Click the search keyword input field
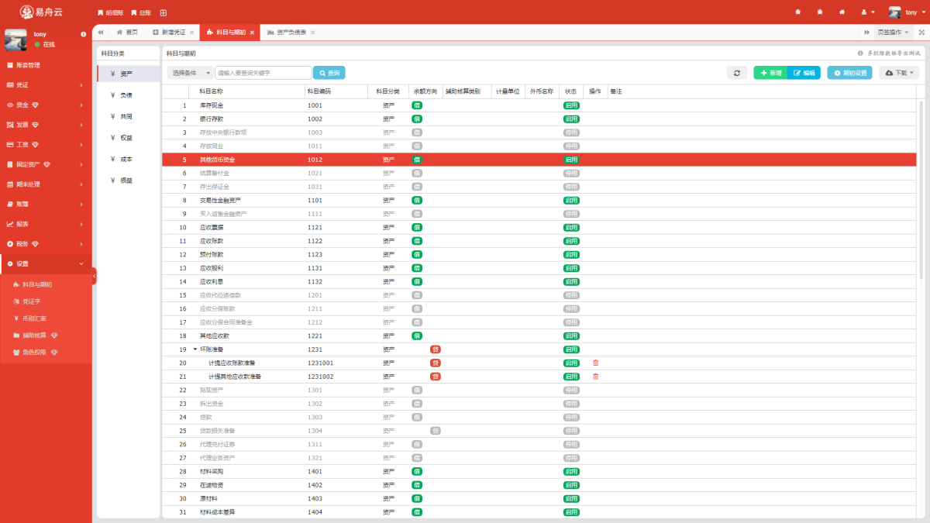The width and height of the screenshot is (930, 523). point(263,73)
